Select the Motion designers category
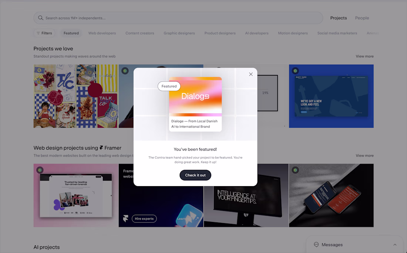This screenshot has width=407, height=253. click(x=293, y=33)
